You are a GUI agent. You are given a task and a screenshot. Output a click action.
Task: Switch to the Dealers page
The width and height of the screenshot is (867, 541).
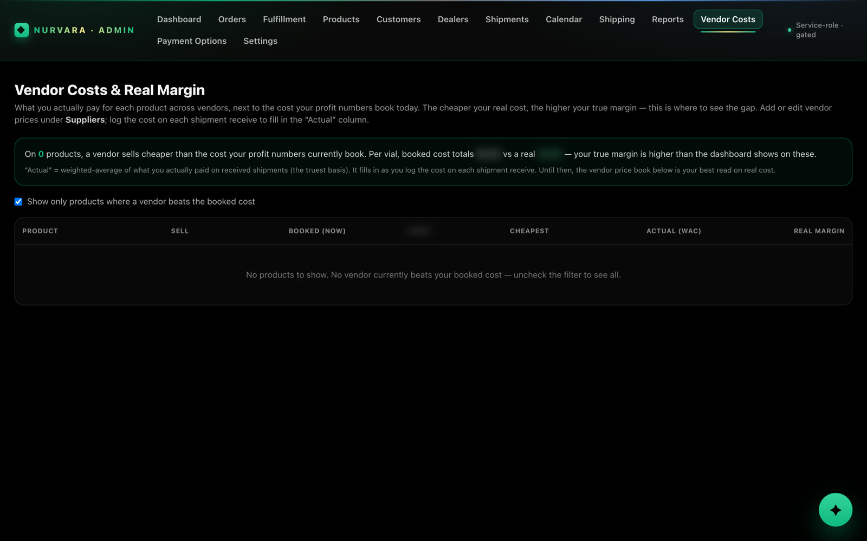(453, 19)
